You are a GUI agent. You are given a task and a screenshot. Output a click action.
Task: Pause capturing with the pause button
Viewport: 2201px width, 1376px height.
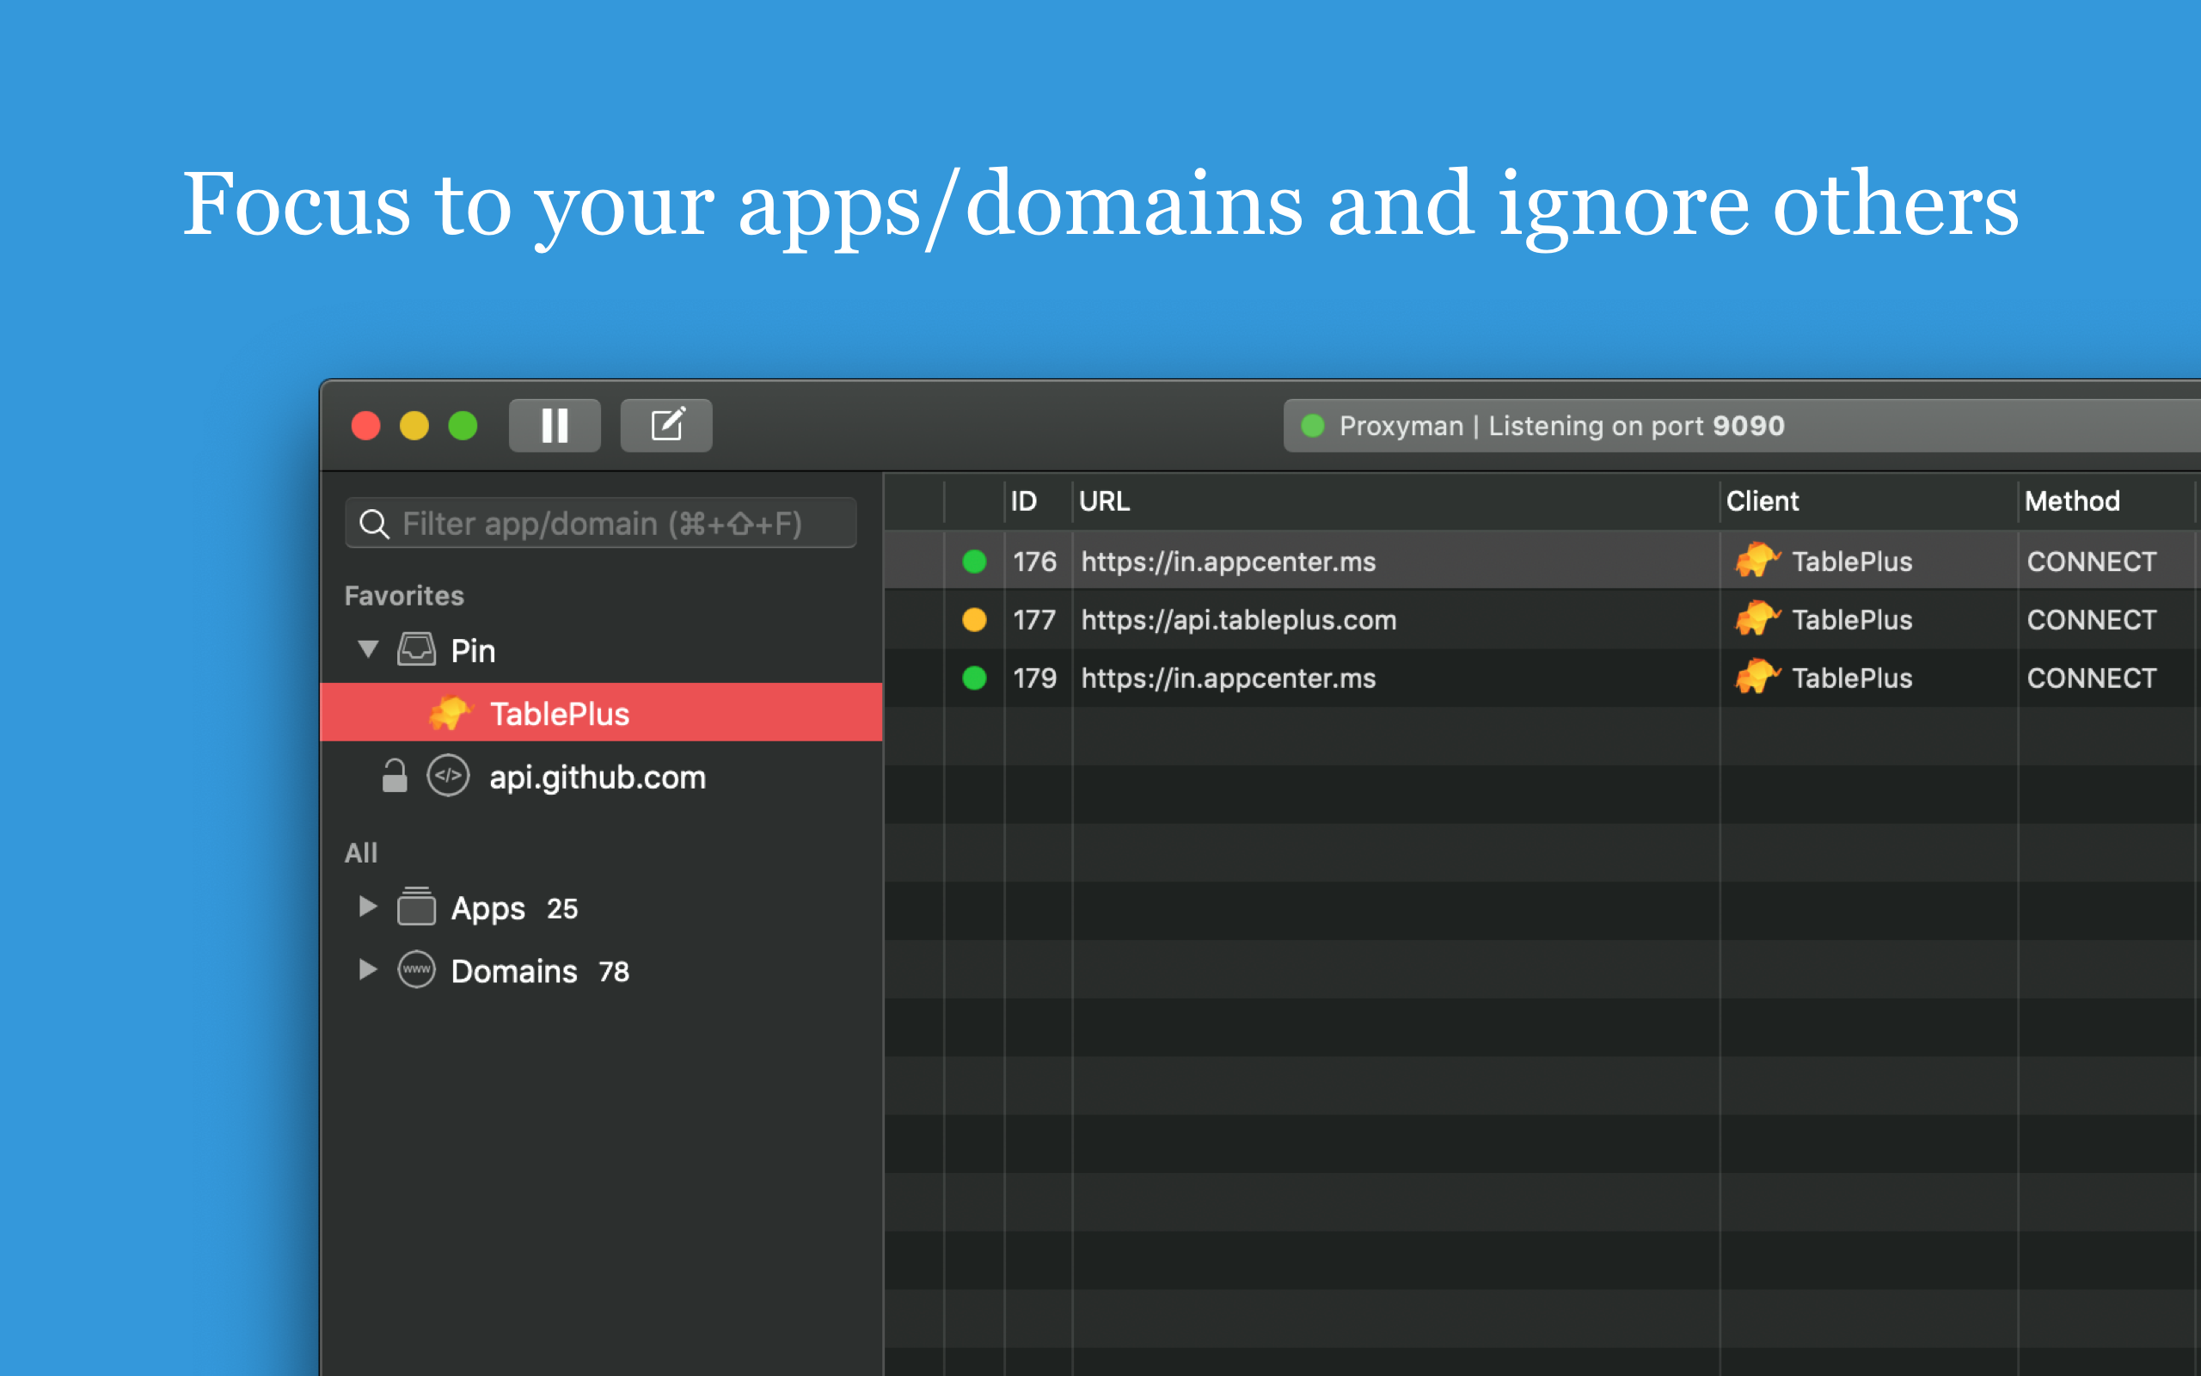click(554, 425)
